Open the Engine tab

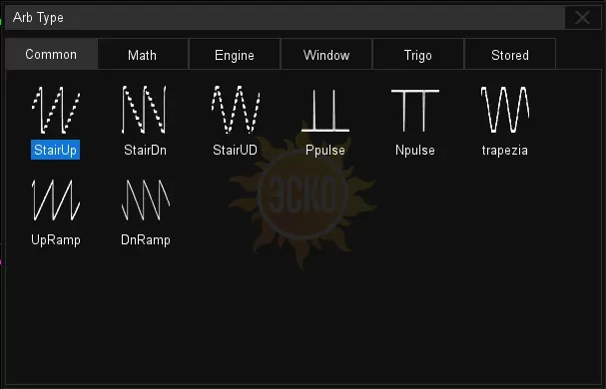tap(235, 55)
